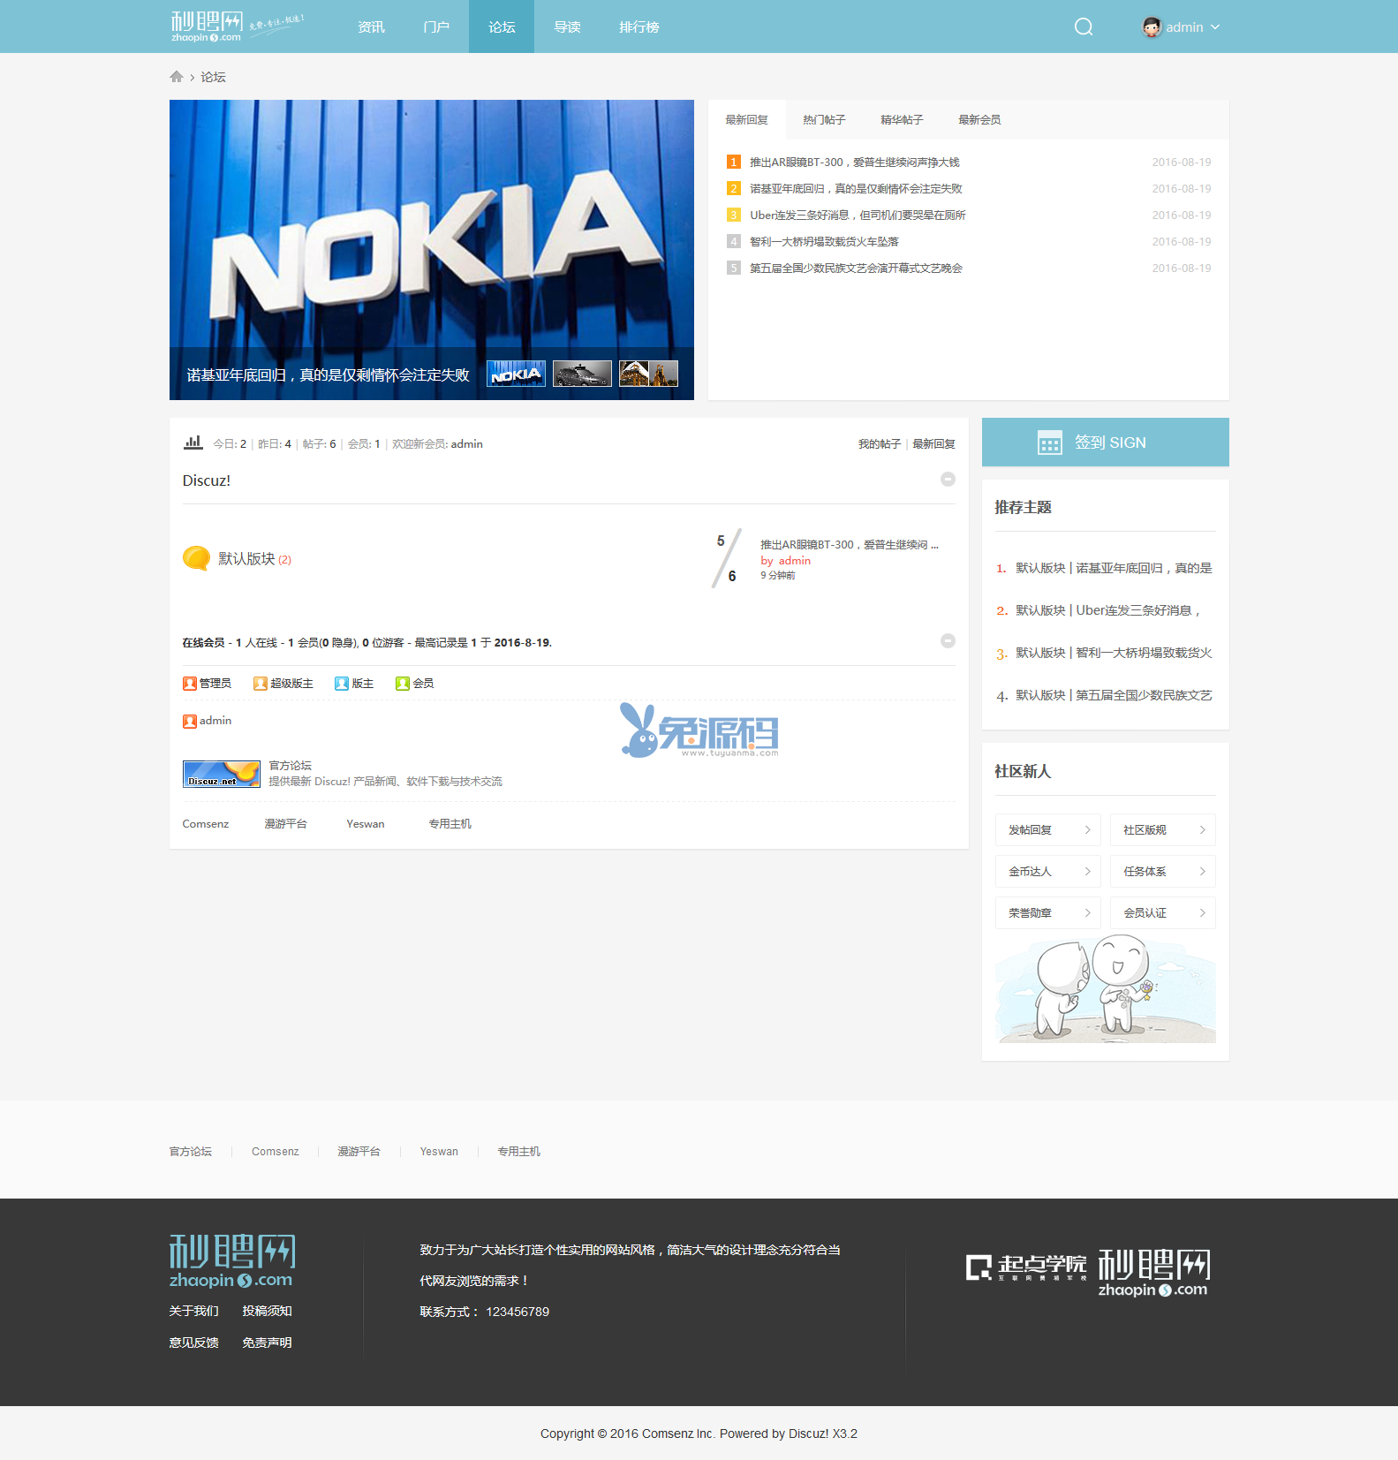Open the Yeswan link in the forum panel

[x=366, y=824]
